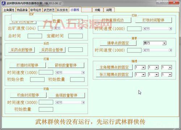The image size is (181, 130).
Task: Click the 打铁时间暂停 button
Action: pyautogui.click(x=153, y=20)
